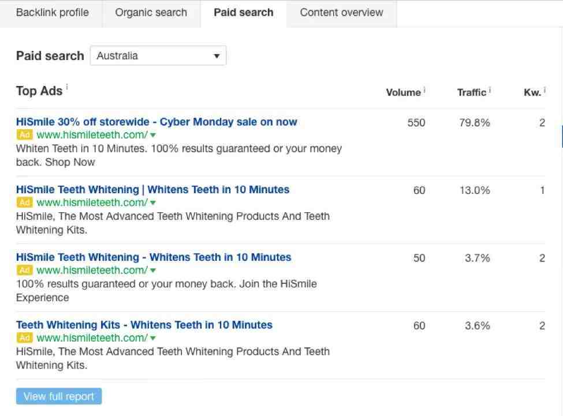Expand URL arrow under HiSmile Teeth Whitening - ad
563x416 pixels.
pos(153,271)
